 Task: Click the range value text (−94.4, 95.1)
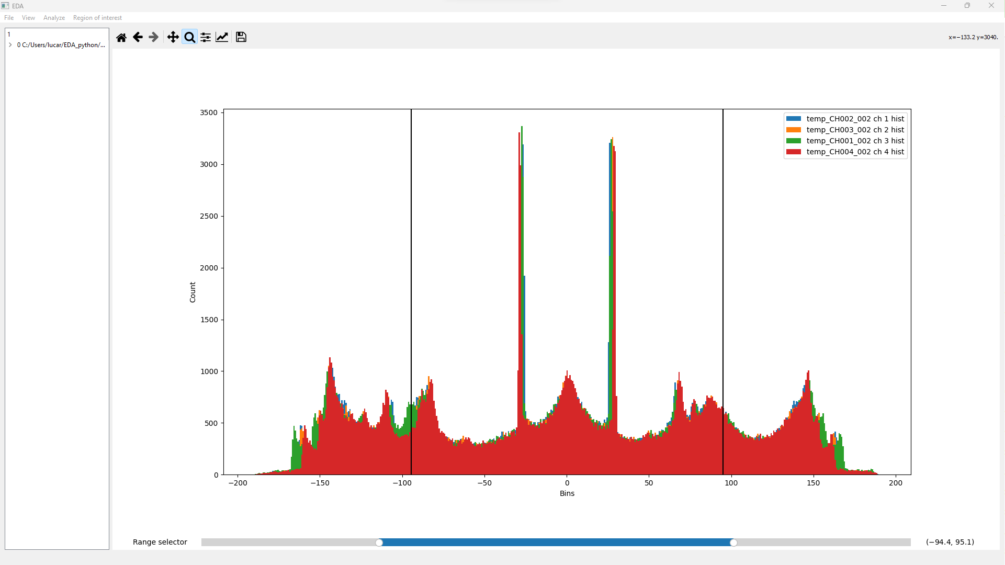tap(950, 542)
